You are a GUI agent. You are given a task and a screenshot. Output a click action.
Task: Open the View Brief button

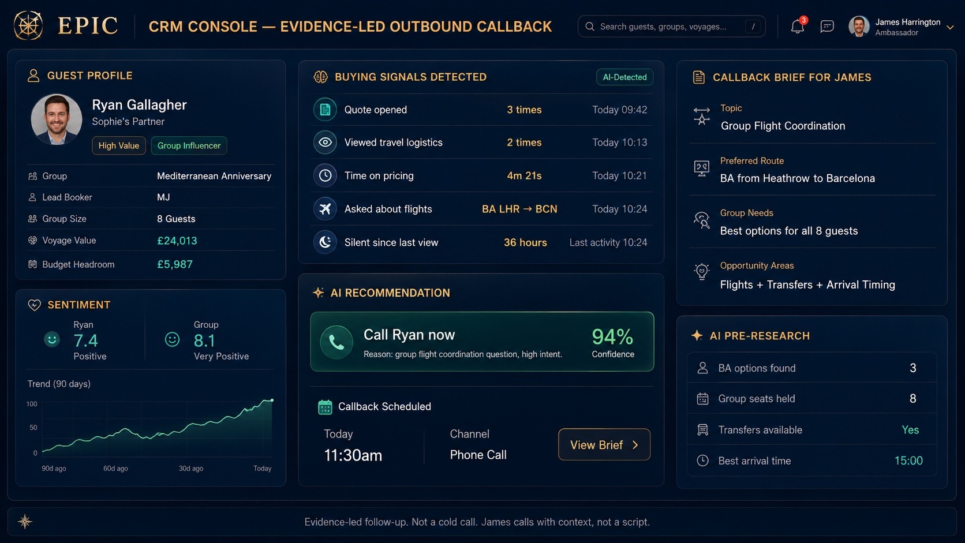[x=604, y=444]
